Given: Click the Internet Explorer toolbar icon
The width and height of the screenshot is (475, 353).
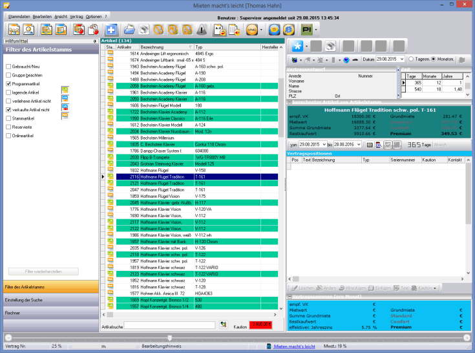Looking at the screenshot, I should (x=289, y=30).
